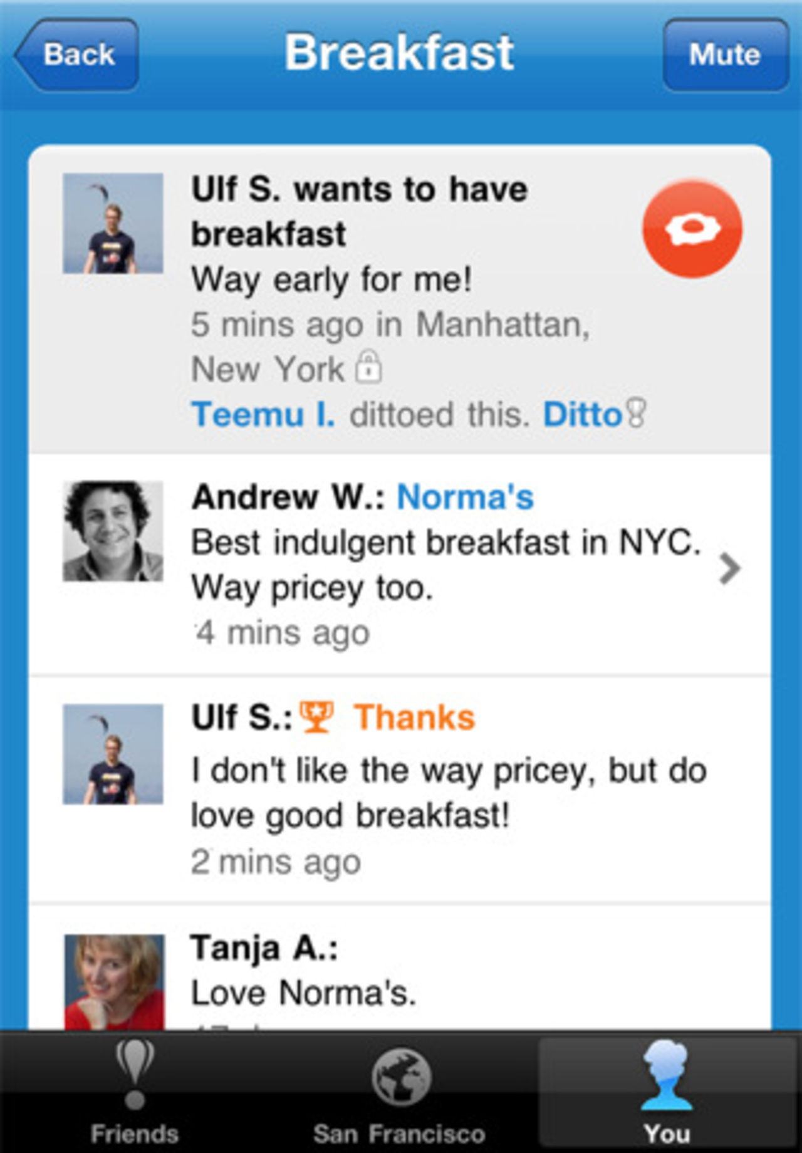Switch to the San Francisco tab label

(400, 1134)
